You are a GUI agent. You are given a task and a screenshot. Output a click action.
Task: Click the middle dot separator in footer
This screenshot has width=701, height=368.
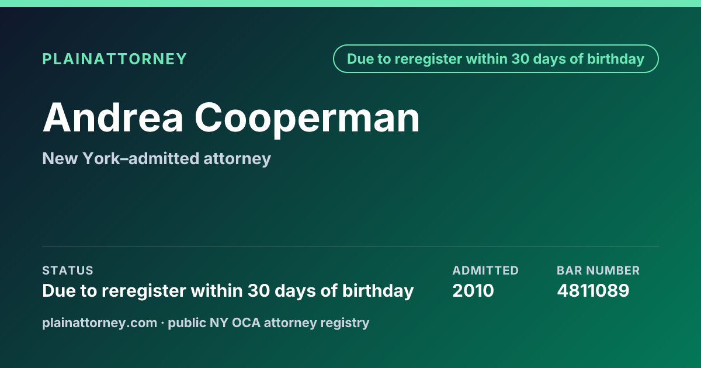click(162, 322)
